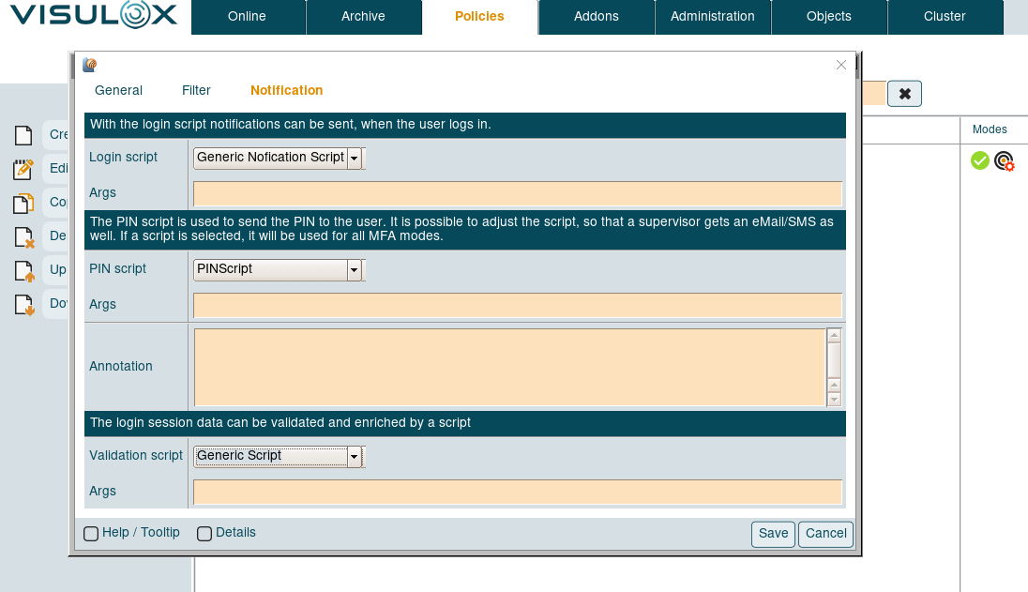Open the Login script dropdown

pyautogui.click(x=354, y=159)
